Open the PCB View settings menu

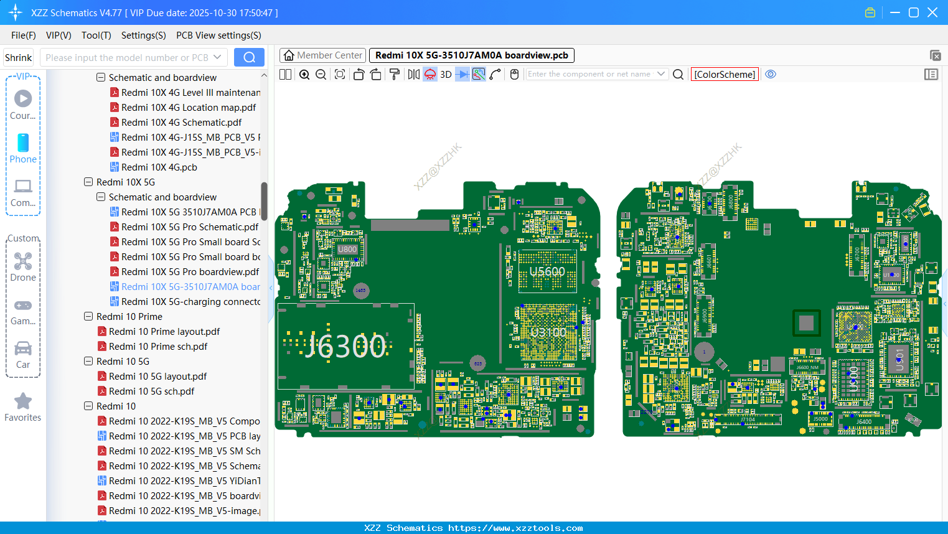coord(218,35)
